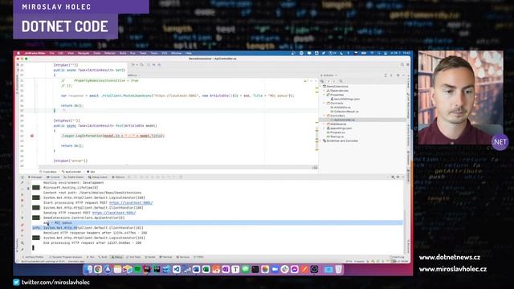The image size is (514, 289).
Task: Click the editor horizontal scrollbar
Action: click(178, 168)
